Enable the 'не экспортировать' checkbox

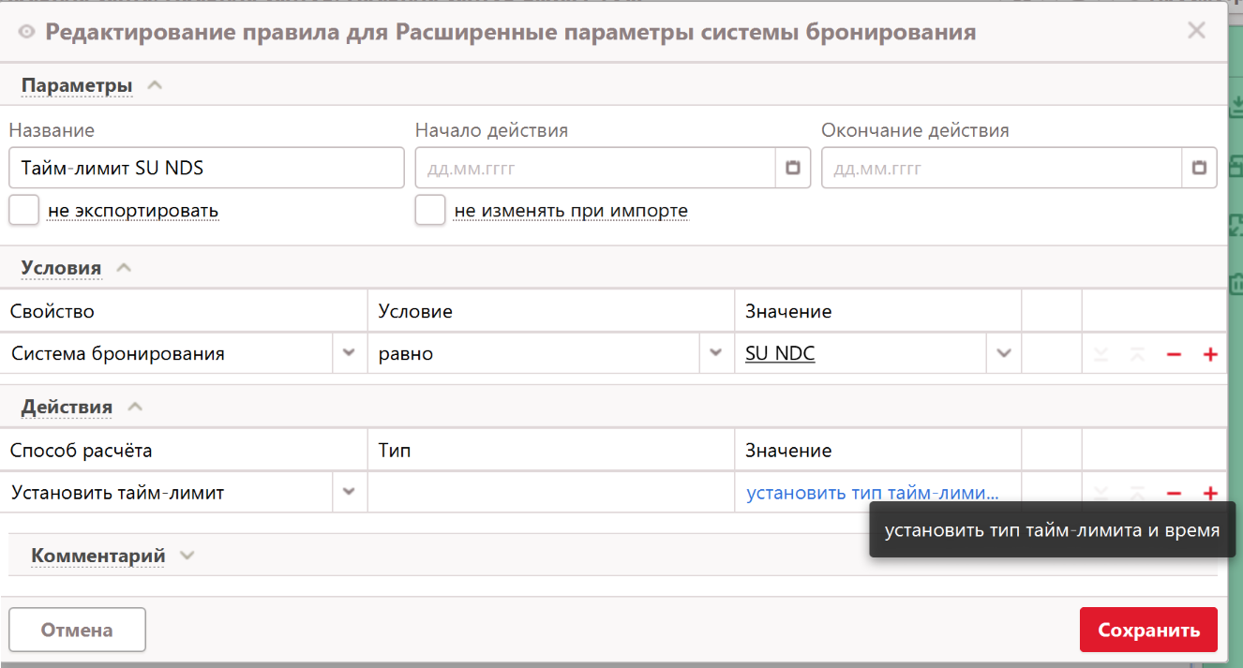[x=23, y=210]
